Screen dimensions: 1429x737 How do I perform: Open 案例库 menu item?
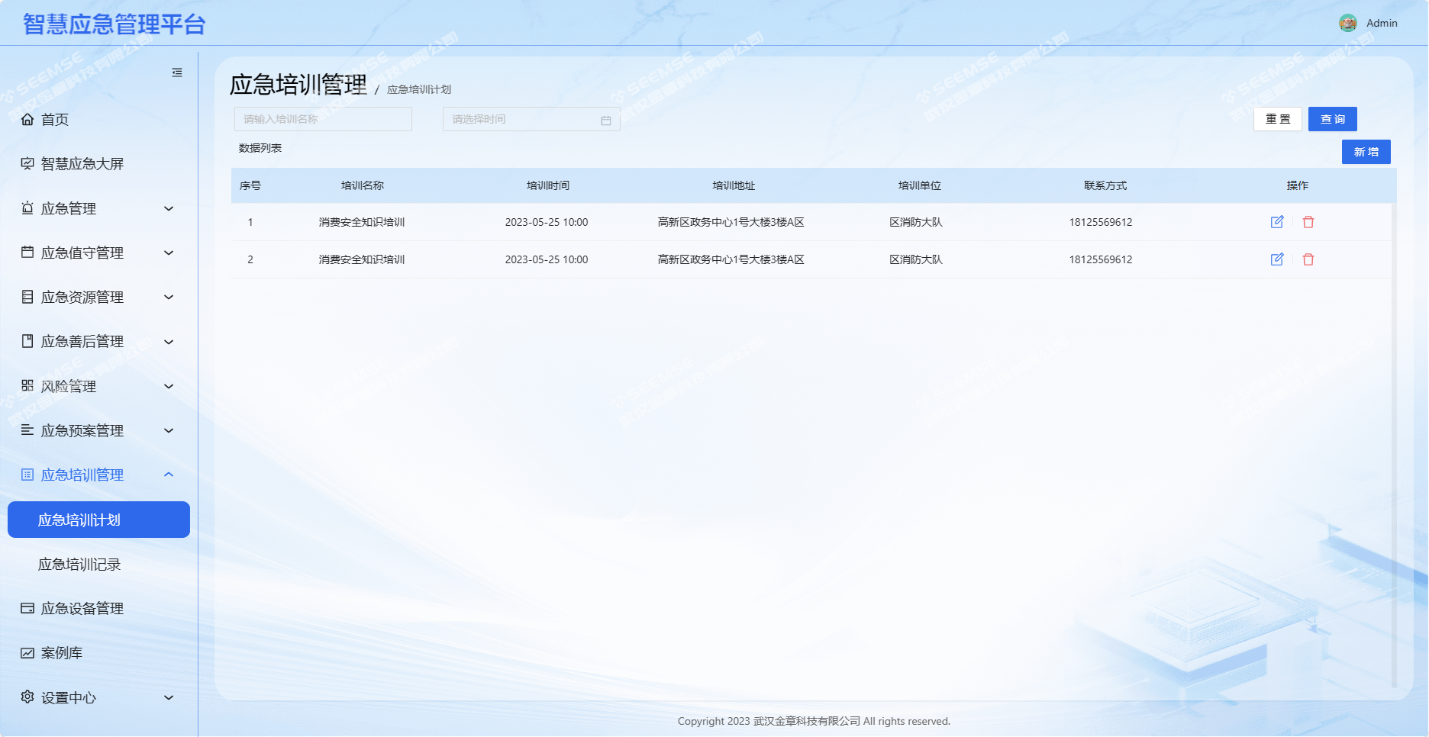point(98,653)
